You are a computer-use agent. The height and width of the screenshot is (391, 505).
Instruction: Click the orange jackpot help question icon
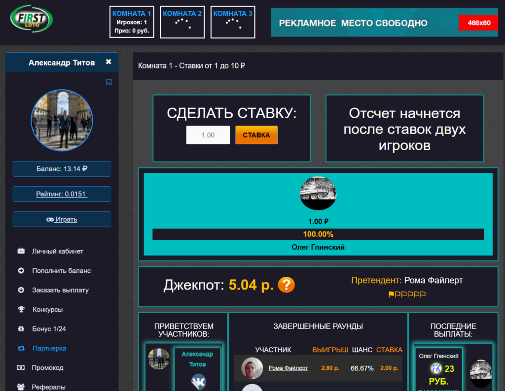pos(287,285)
